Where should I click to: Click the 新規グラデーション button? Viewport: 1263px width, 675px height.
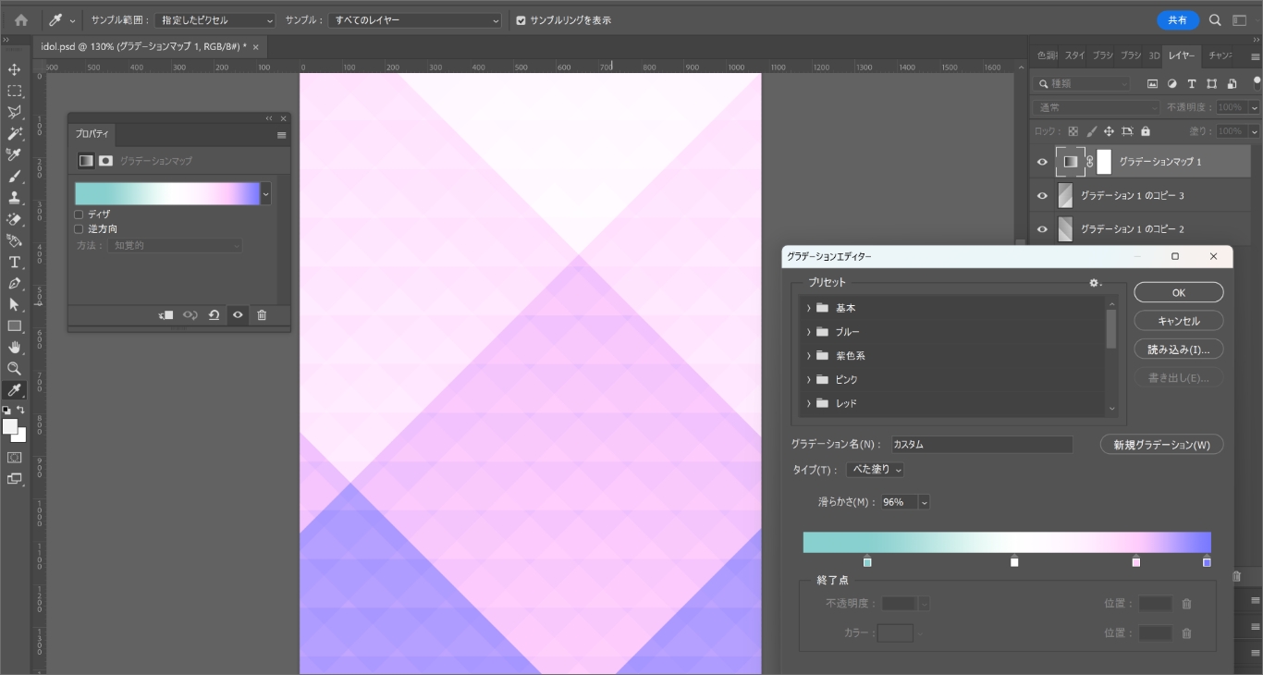pyautogui.click(x=1161, y=445)
